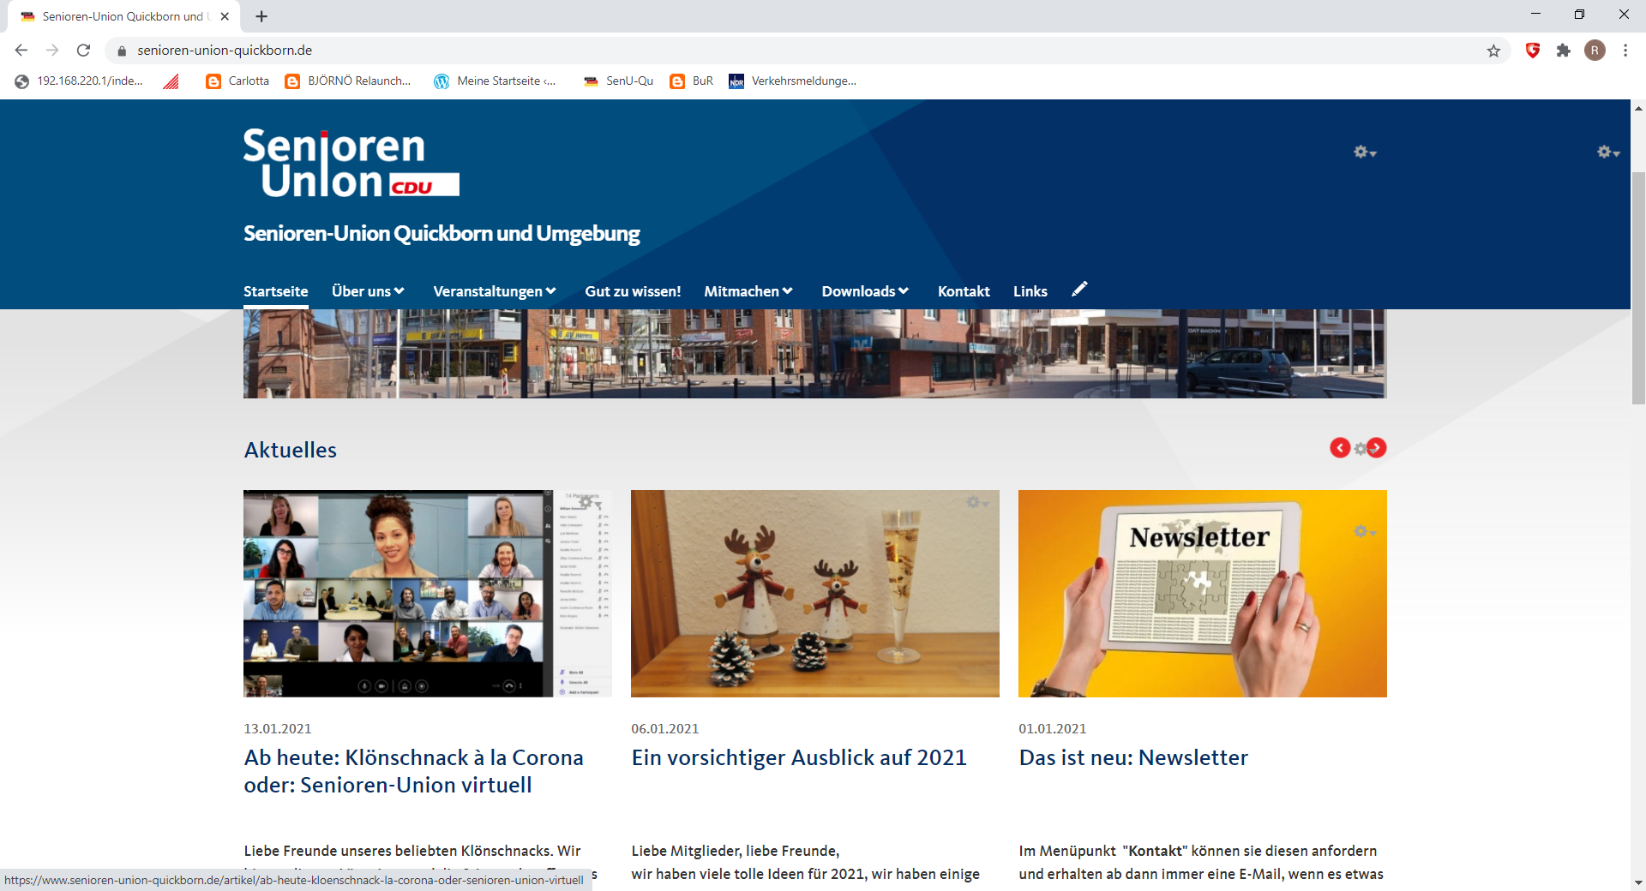Go to the Kontakt menu item
Image resolution: width=1646 pixels, height=891 pixels.
tap(964, 291)
